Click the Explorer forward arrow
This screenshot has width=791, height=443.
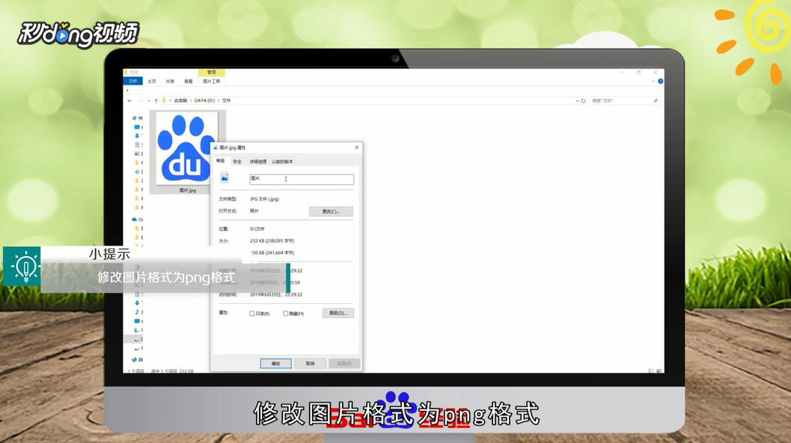pos(140,101)
